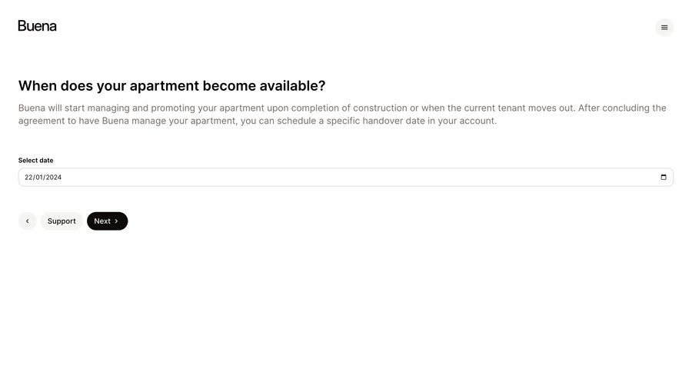Click the word 'available?' in the heading

(293, 85)
